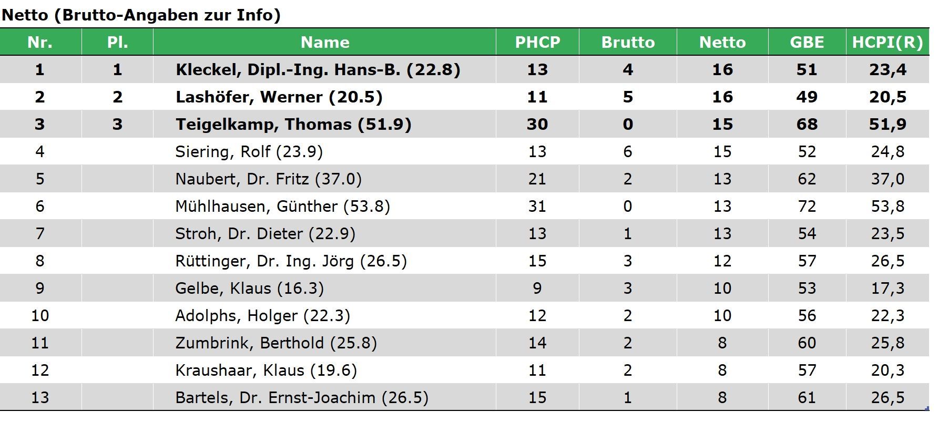The width and height of the screenshot is (938, 422).
Task: Select the Netto column header
Action: (722, 42)
